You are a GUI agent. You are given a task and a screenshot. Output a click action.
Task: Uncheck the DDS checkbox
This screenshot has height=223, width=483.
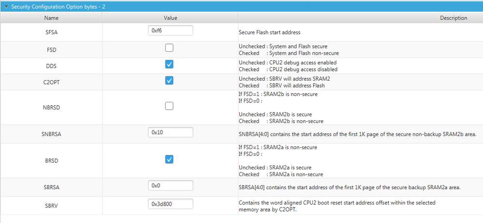(169, 64)
